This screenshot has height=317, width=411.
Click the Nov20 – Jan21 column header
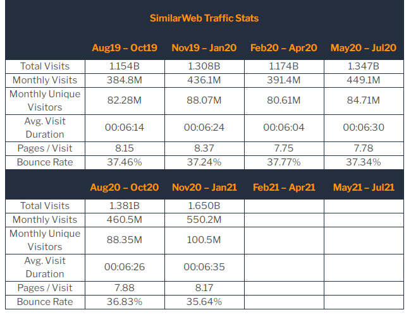[x=204, y=188]
